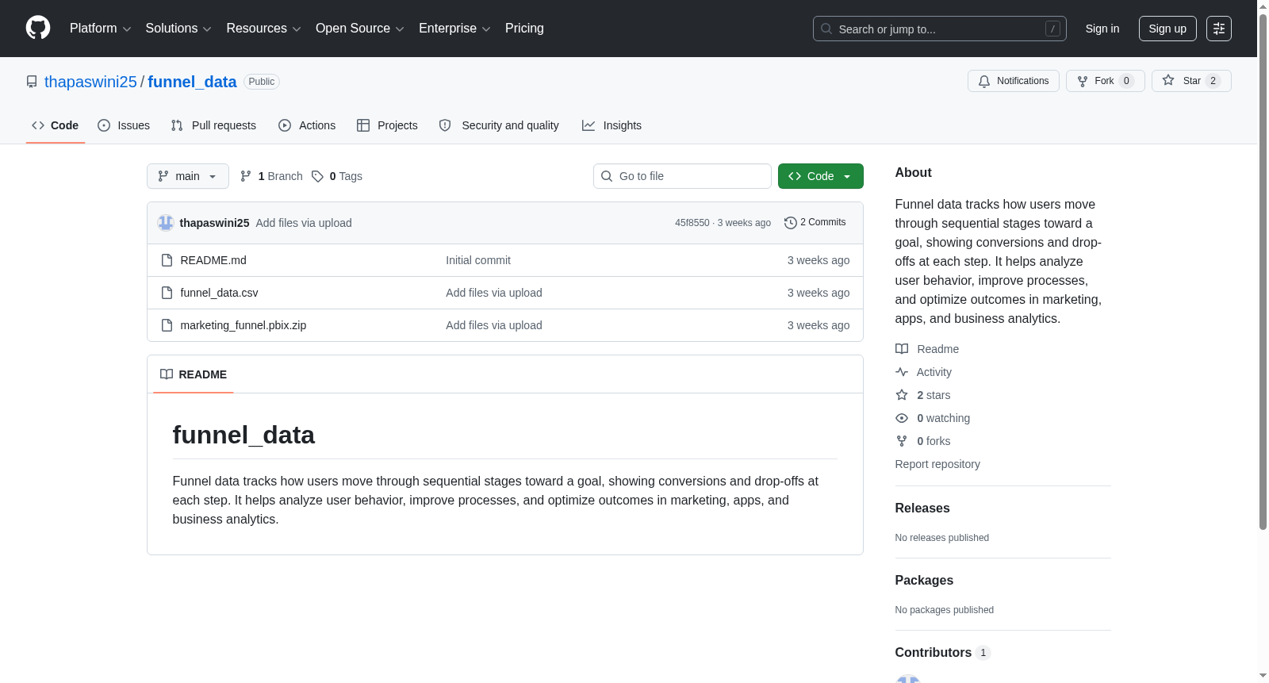The height and width of the screenshot is (683, 1269).
Task: Click the book icon beside Readme in About
Action: click(x=902, y=349)
